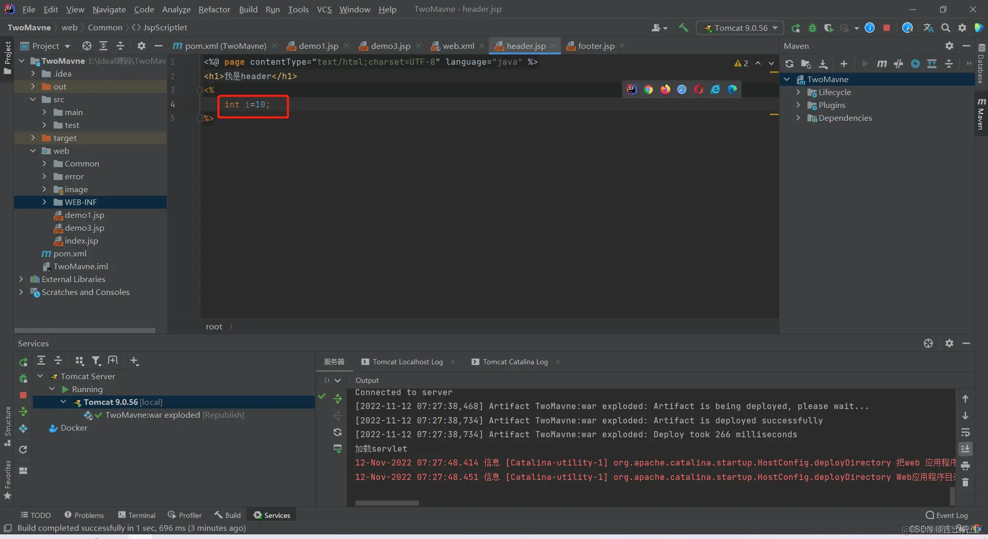
Task: Open Project panel options gear
Action: [142, 46]
